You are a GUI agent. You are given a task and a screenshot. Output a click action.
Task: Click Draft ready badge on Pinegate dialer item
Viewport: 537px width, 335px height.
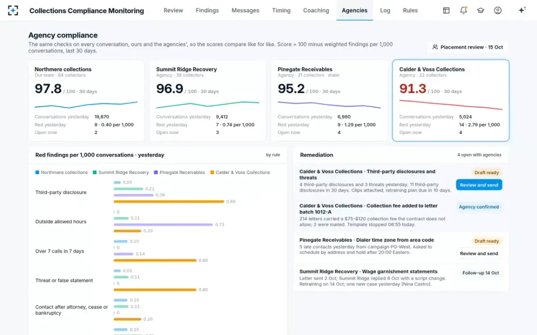coord(486,241)
